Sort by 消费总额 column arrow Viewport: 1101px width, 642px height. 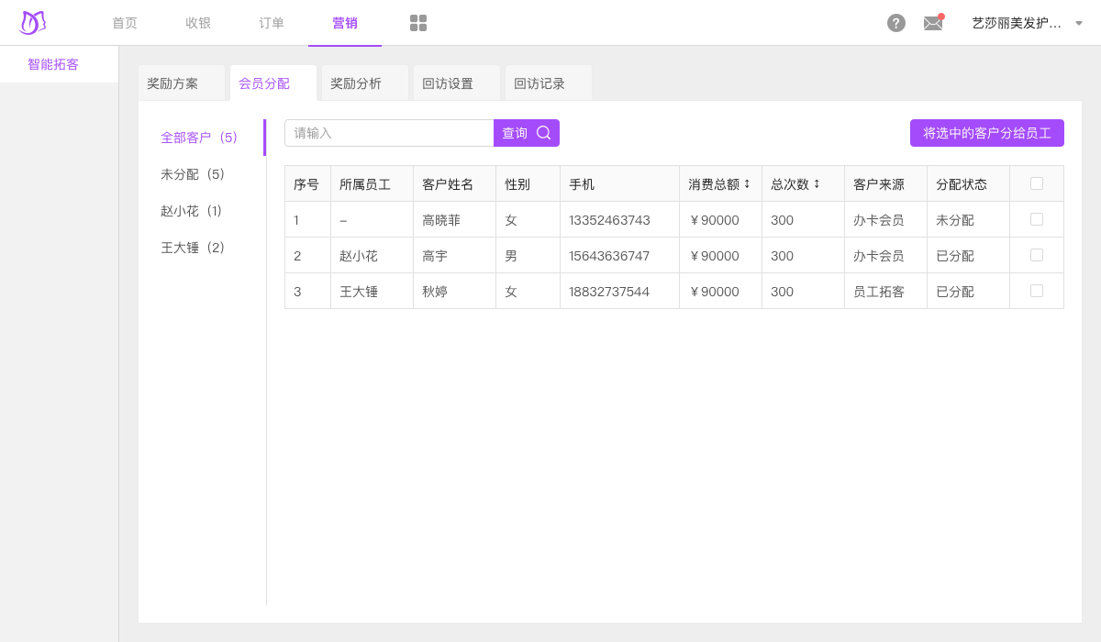[x=747, y=183]
